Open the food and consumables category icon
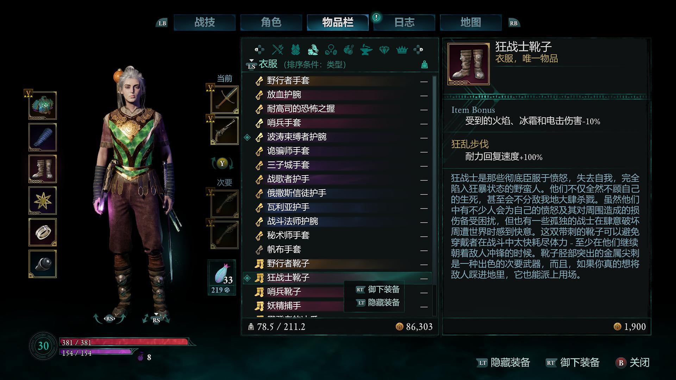676x380 pixels. coord(348,50)
